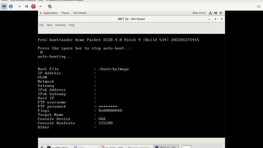Click the SBCT (1) - Virt Viewer title
This screenshot has width=263, height=148.
click(x=131, y=19)
